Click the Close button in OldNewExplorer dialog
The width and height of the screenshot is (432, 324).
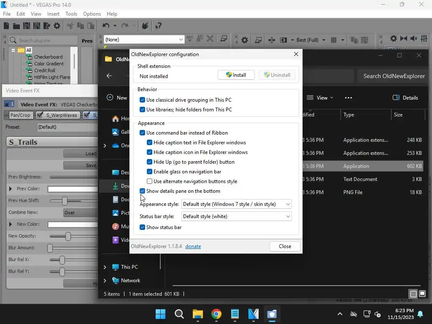coord(285,246)
